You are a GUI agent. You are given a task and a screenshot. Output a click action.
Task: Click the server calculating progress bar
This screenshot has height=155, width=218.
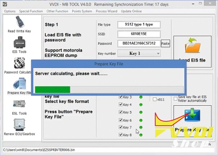(109, 90)
